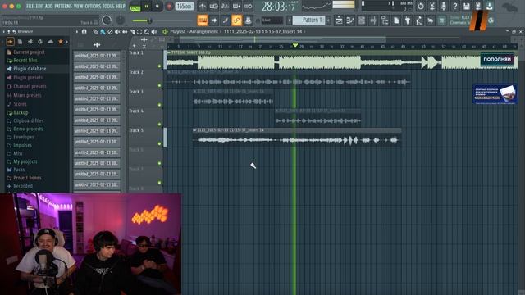Viewport: 525px width, 295px height.
Task: Open the EDIT menu
Action: pyautogui.click(x=39, y=6)
